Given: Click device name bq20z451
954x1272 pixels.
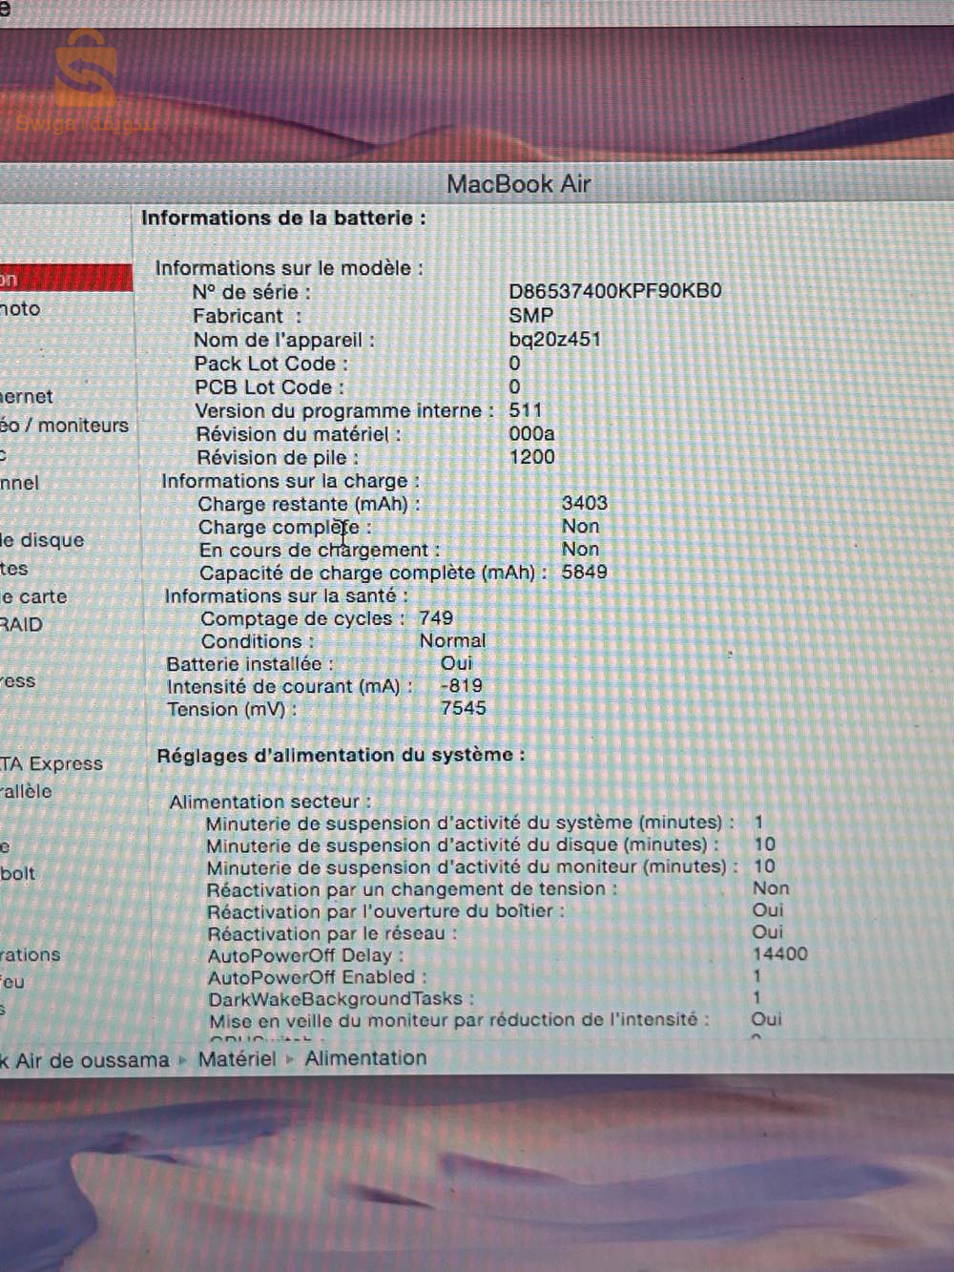Looking at the screenshot, I should pos(555,339).
